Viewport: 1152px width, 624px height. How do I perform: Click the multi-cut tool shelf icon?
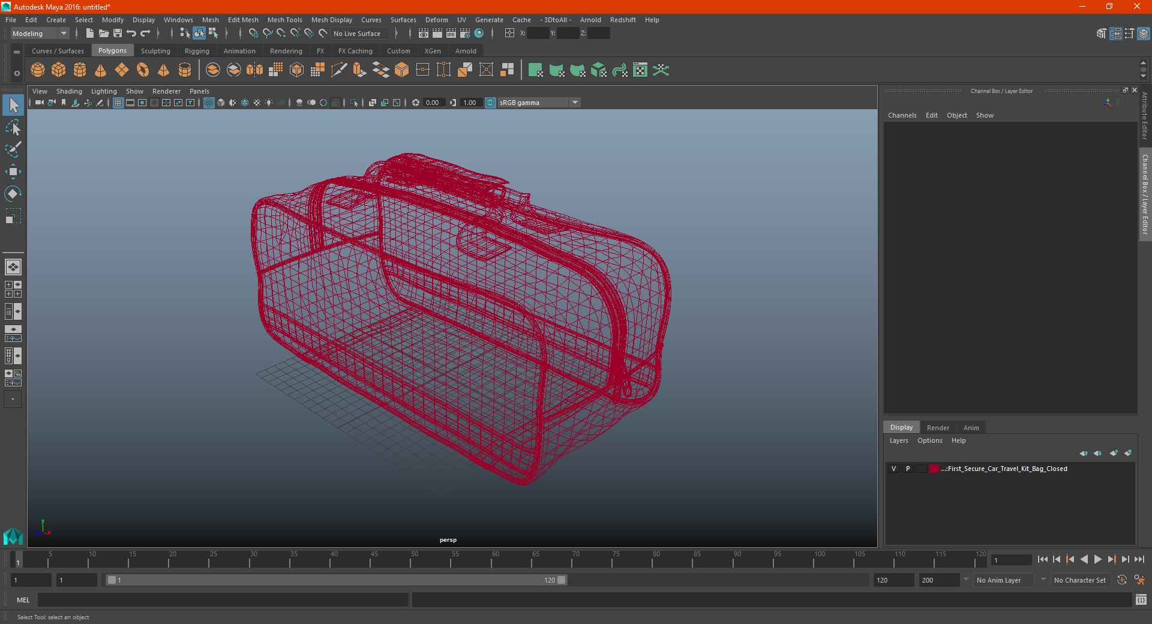tap(339, 70)
